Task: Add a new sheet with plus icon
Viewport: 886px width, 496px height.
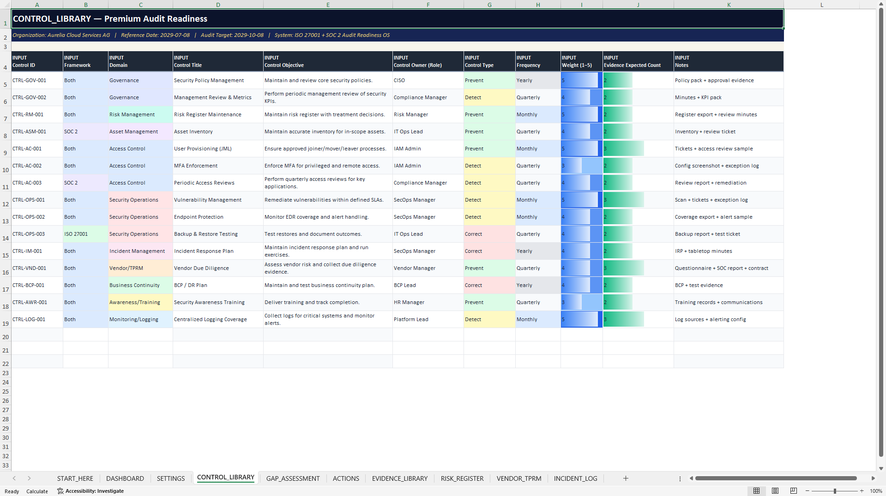Action: point(626,478)
